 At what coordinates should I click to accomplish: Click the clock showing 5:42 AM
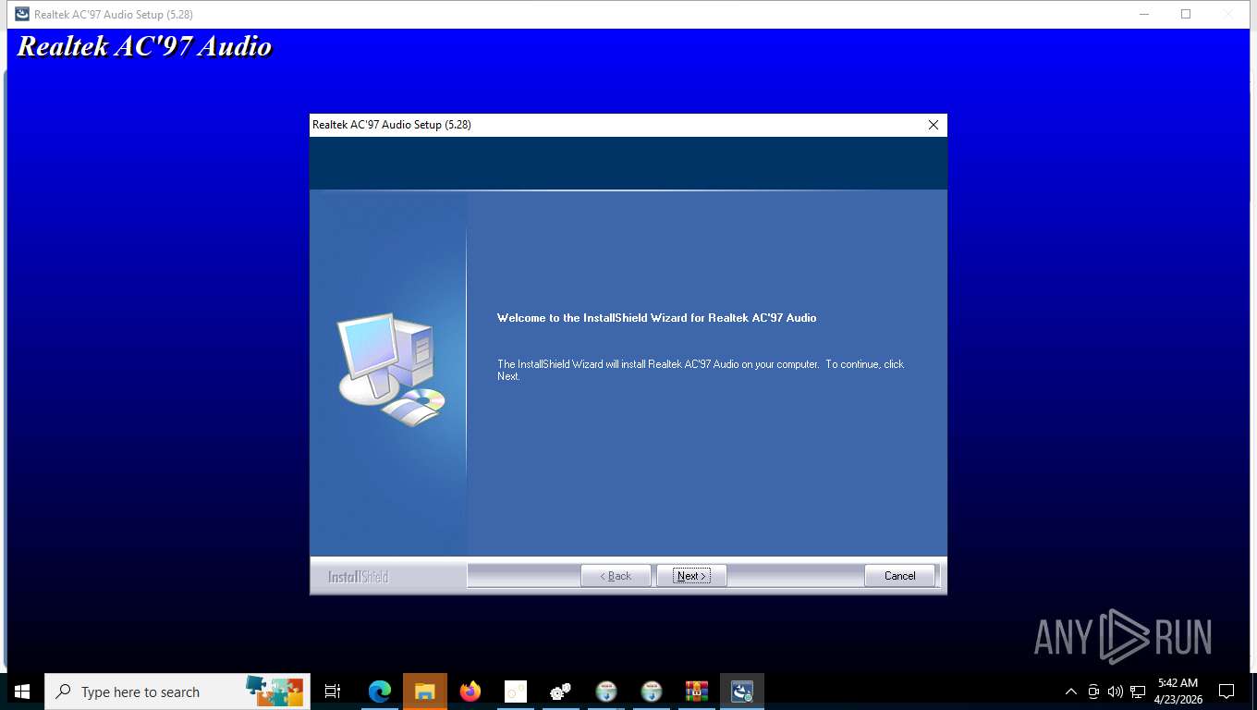point(1178,692)
